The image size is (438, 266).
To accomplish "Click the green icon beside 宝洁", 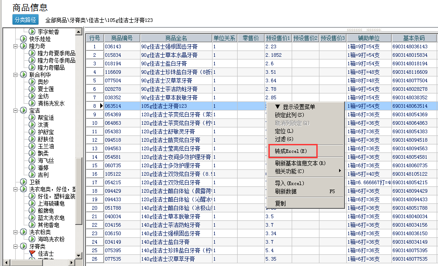I will 24,110.
